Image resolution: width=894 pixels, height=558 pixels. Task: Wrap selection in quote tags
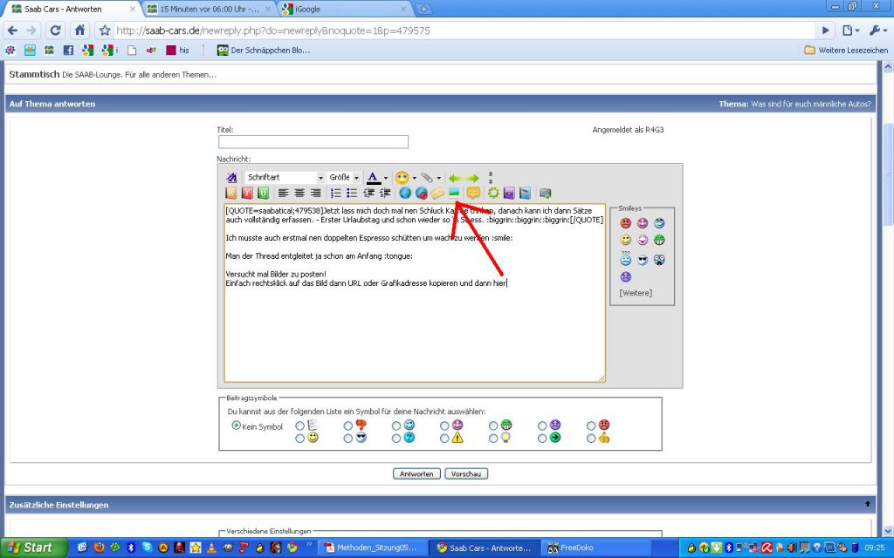[x=473, y=193]
